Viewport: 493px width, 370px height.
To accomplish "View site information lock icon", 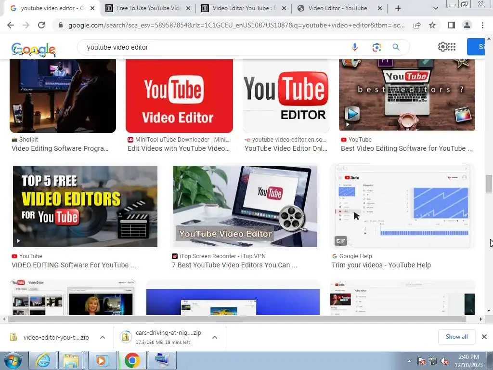I will 61,25.
